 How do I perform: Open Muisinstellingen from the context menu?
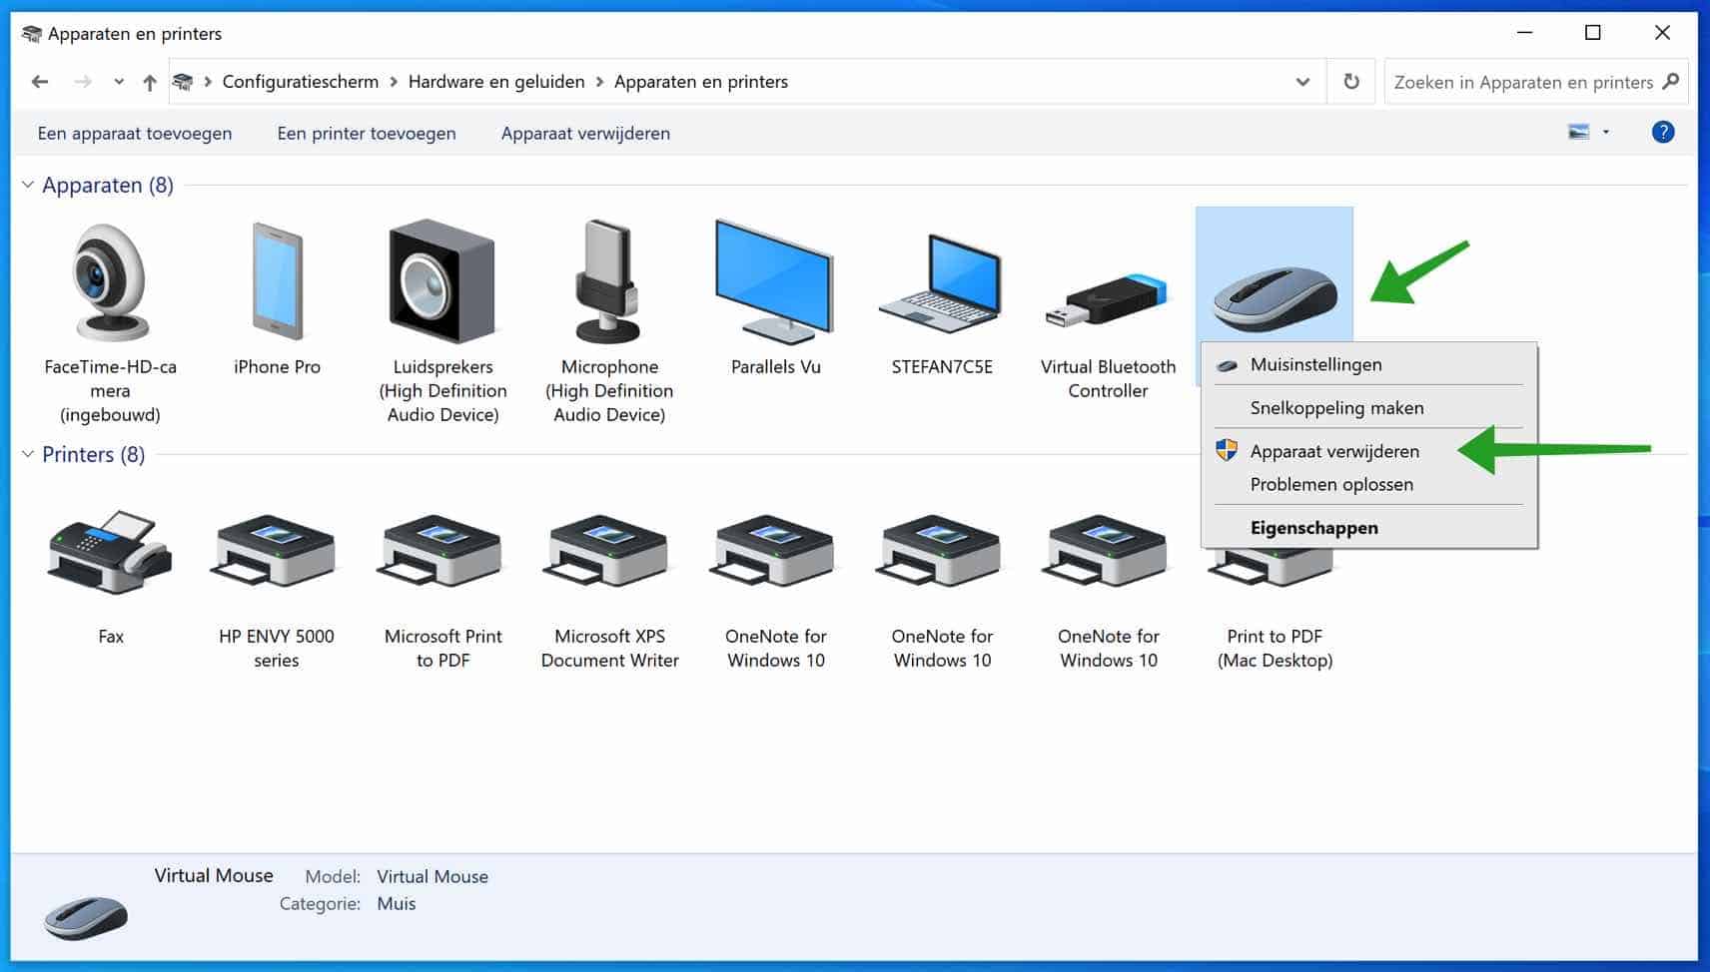[1315, 365]
